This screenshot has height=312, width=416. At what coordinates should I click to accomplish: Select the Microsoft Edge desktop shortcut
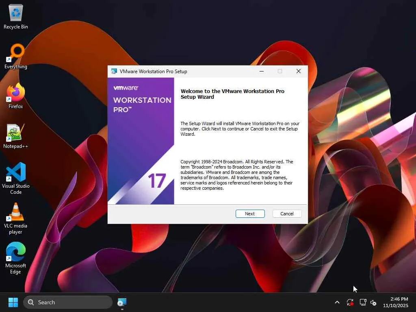point(16,258)
